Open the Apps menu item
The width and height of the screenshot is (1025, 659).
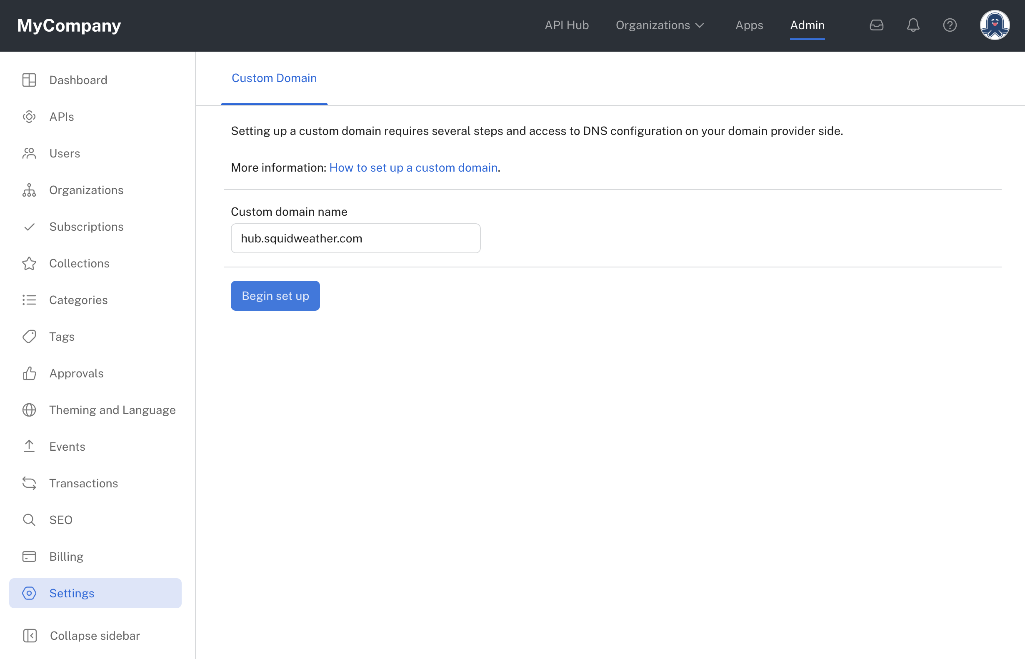(x=749, y=25)
